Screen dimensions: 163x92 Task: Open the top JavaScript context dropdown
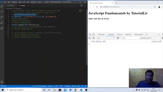(x=106, y=38)
